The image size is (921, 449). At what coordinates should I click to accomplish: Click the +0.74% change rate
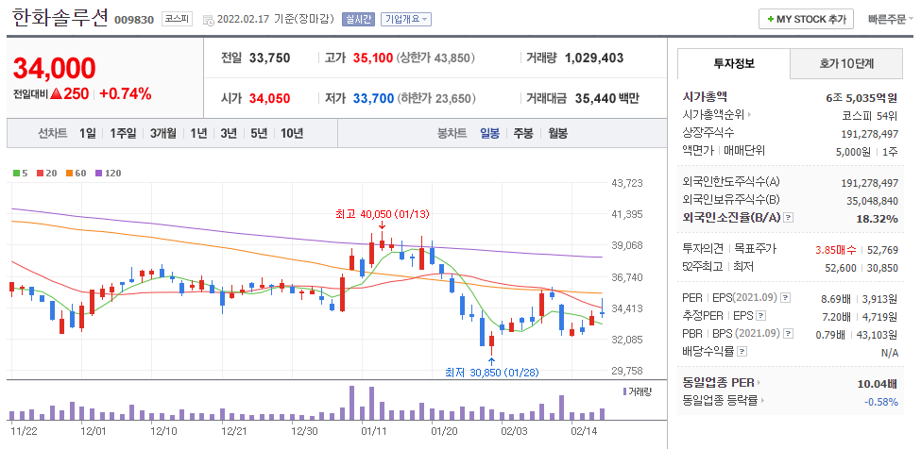pyautogui.click(x=126, y=93)
